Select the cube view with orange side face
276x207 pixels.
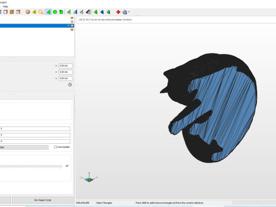click(x=18, y=12)
